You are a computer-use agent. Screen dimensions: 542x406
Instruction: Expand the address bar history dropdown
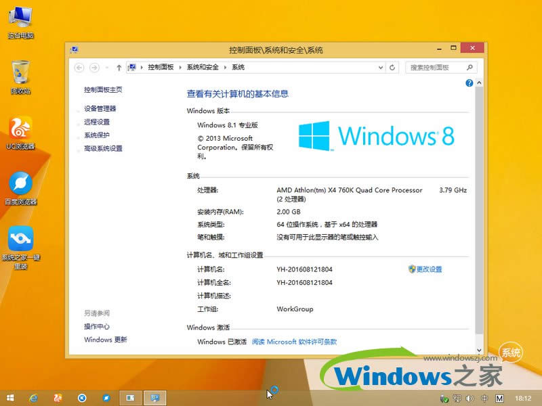point(381,67)
